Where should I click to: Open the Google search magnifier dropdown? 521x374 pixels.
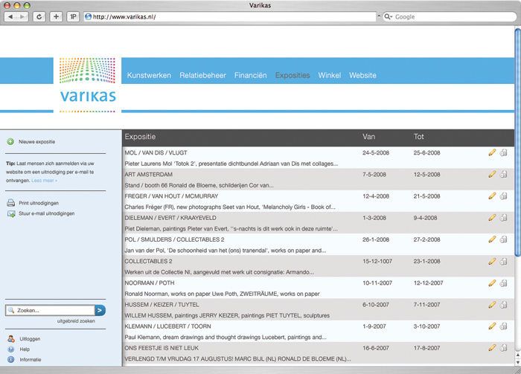click(x=388, y=16)
